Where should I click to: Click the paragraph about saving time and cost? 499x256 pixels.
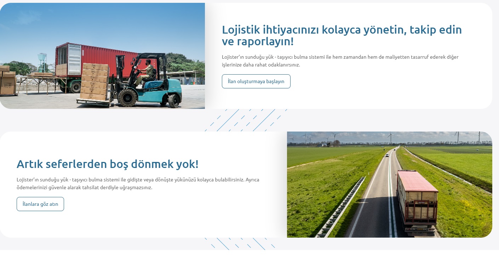pos(340,61)
